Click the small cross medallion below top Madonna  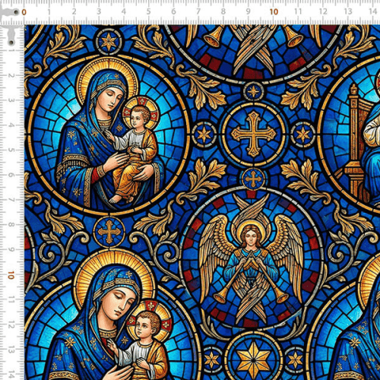109,232
